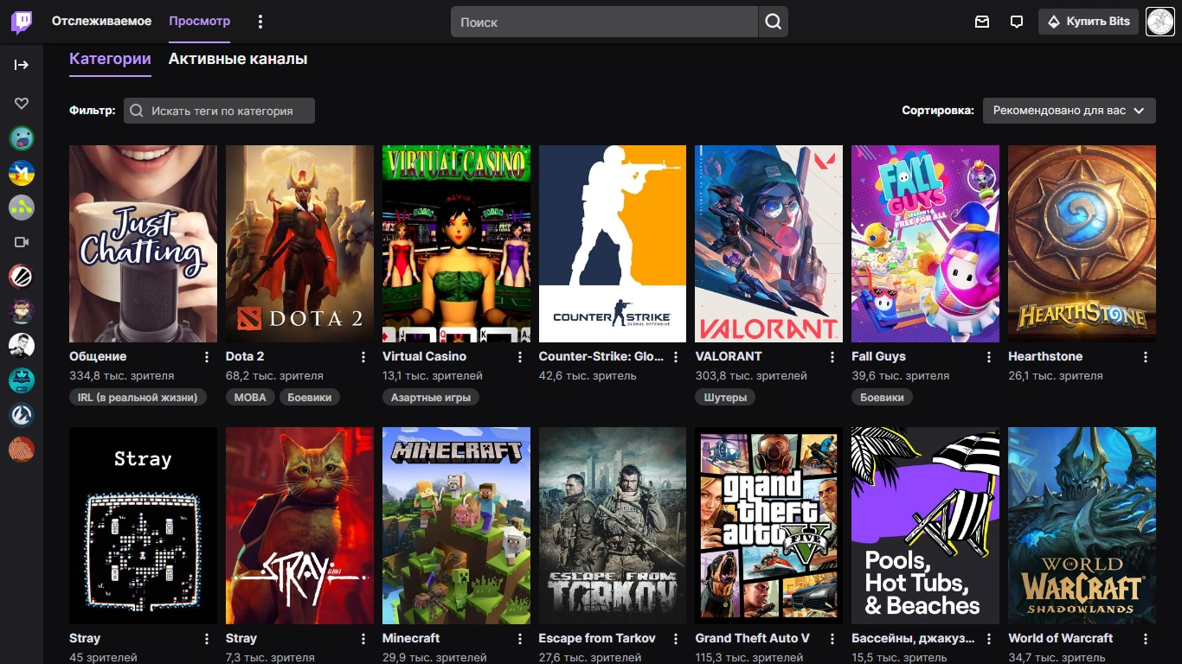This screenshot has height=664, width=1182.
Task: Select the Просмотр navigation tab
Action: pyautogui.click(x=199, y=21)
